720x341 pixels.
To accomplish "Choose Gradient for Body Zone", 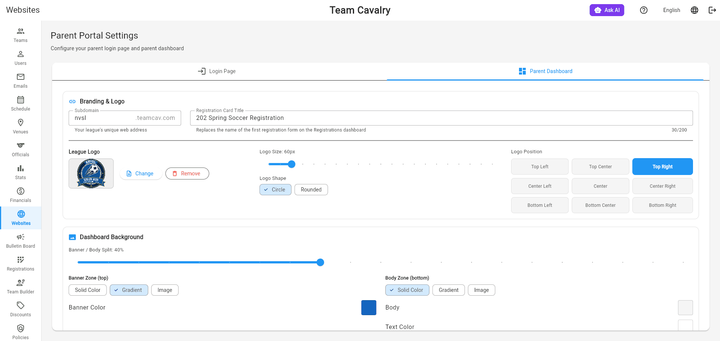I will coord(448,290).
